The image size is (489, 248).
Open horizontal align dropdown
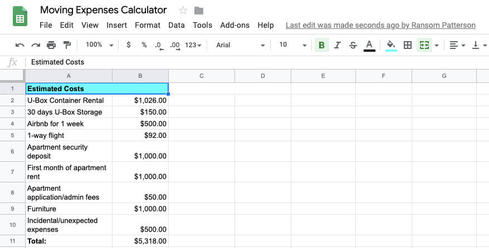[457, 46]
